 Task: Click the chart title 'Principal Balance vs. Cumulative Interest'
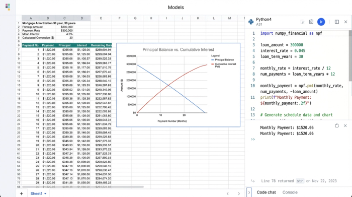178,50
